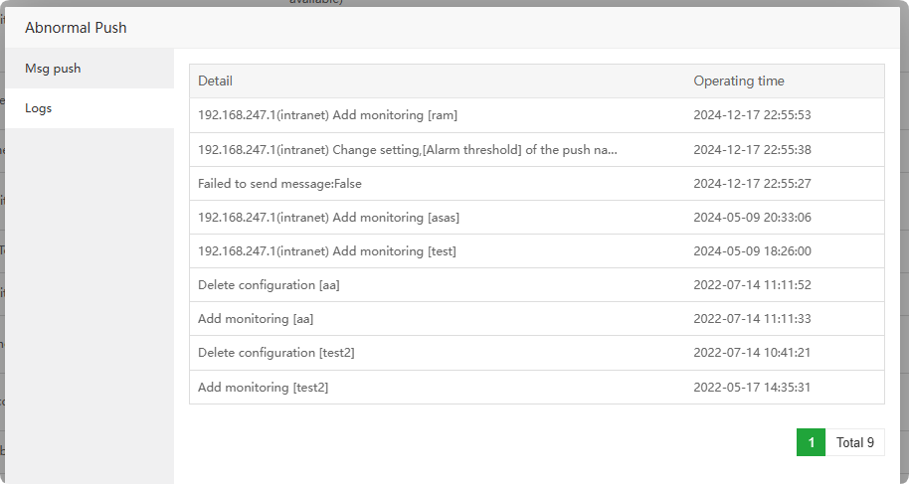Select the Add monitoring [aa] log row
Viewport: 909px width, 484px height.
pos(256,319)
